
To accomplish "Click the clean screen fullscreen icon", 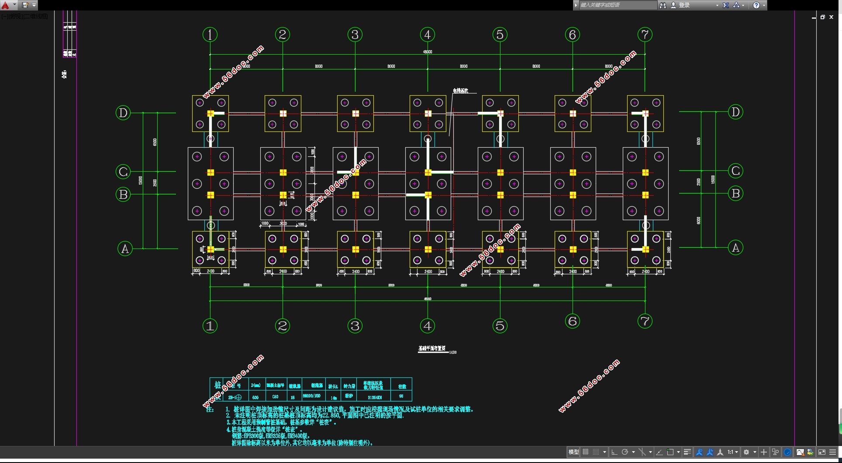I will click(x=822, y=452).
